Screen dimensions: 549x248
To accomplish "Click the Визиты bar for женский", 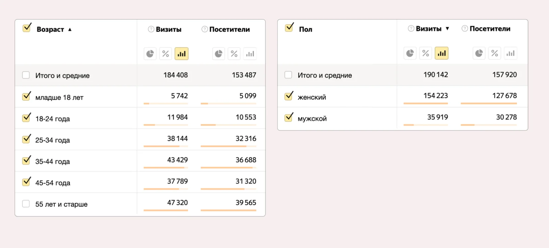I will coord(426,103).
